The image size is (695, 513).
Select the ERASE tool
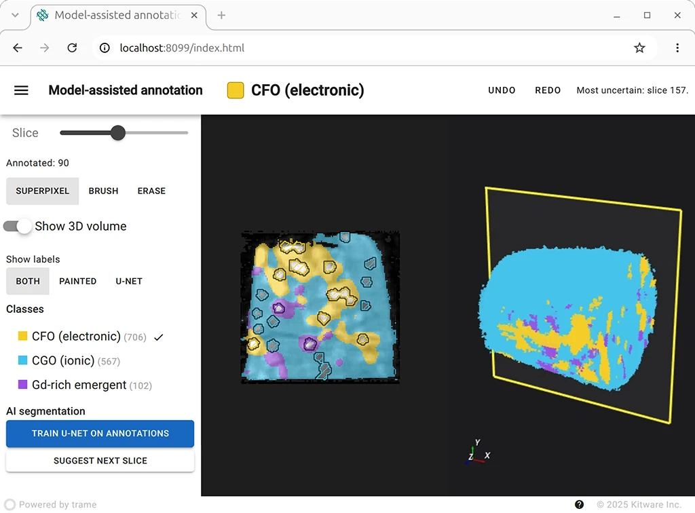(x=151, y=191)
